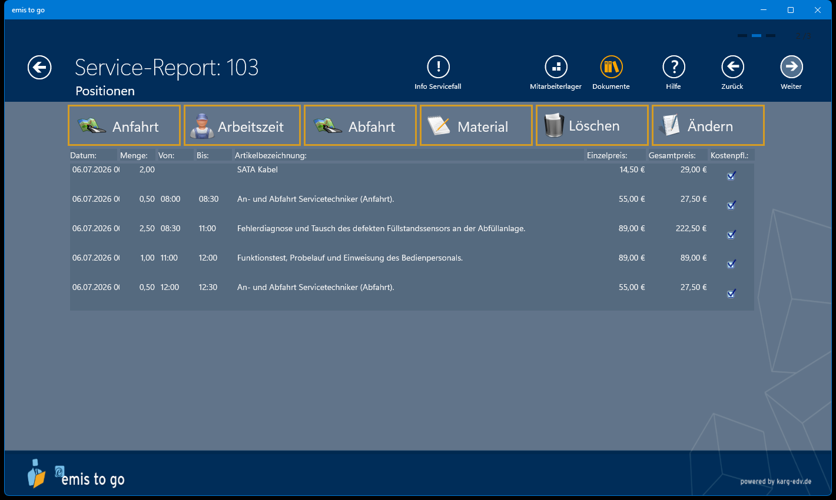
Task: Open the powered by karg-edv.de link
Action: click(x=776, y=481)
